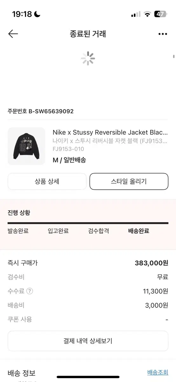
Task: Tap the 스타일 올리기 button
Action: coord(129,181)
